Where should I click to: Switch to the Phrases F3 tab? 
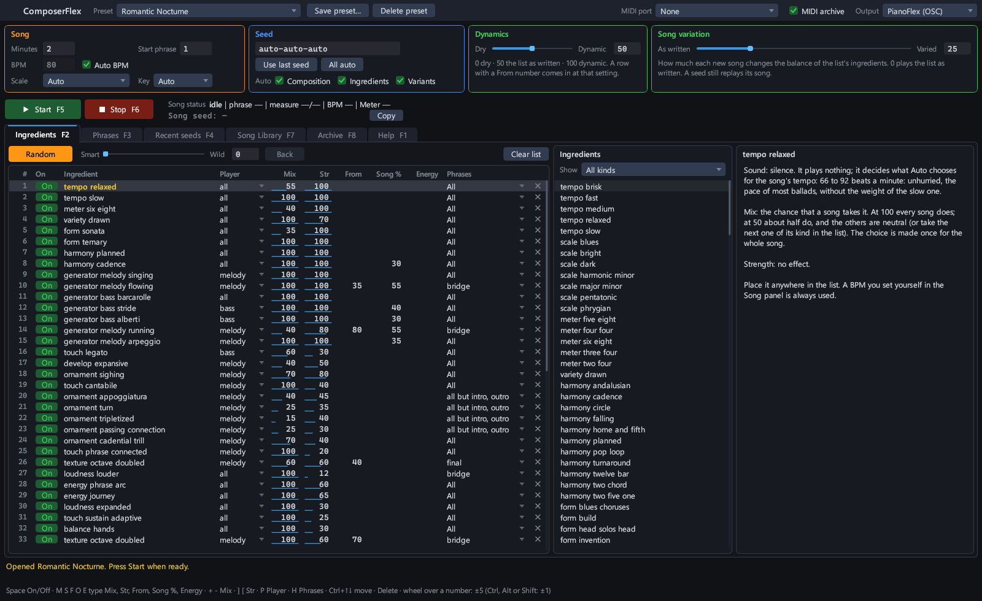(112, 135)
